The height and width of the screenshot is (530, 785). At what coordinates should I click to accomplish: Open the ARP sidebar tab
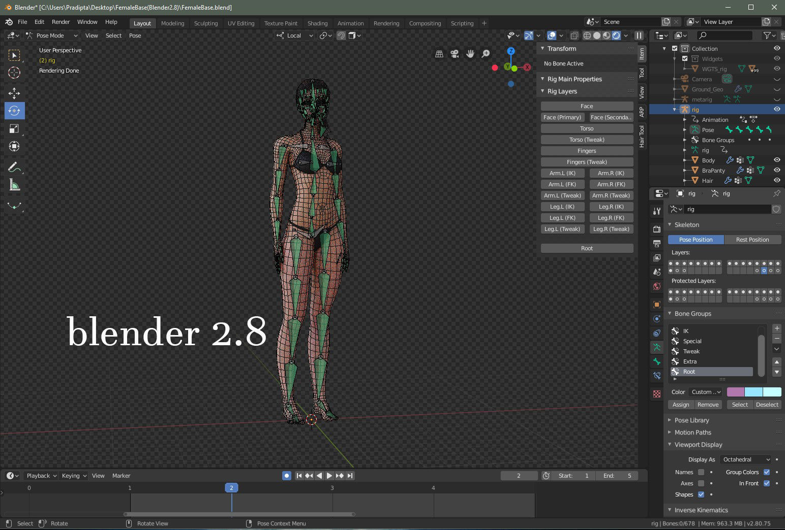pyautogui.click(x=642, y=111)
